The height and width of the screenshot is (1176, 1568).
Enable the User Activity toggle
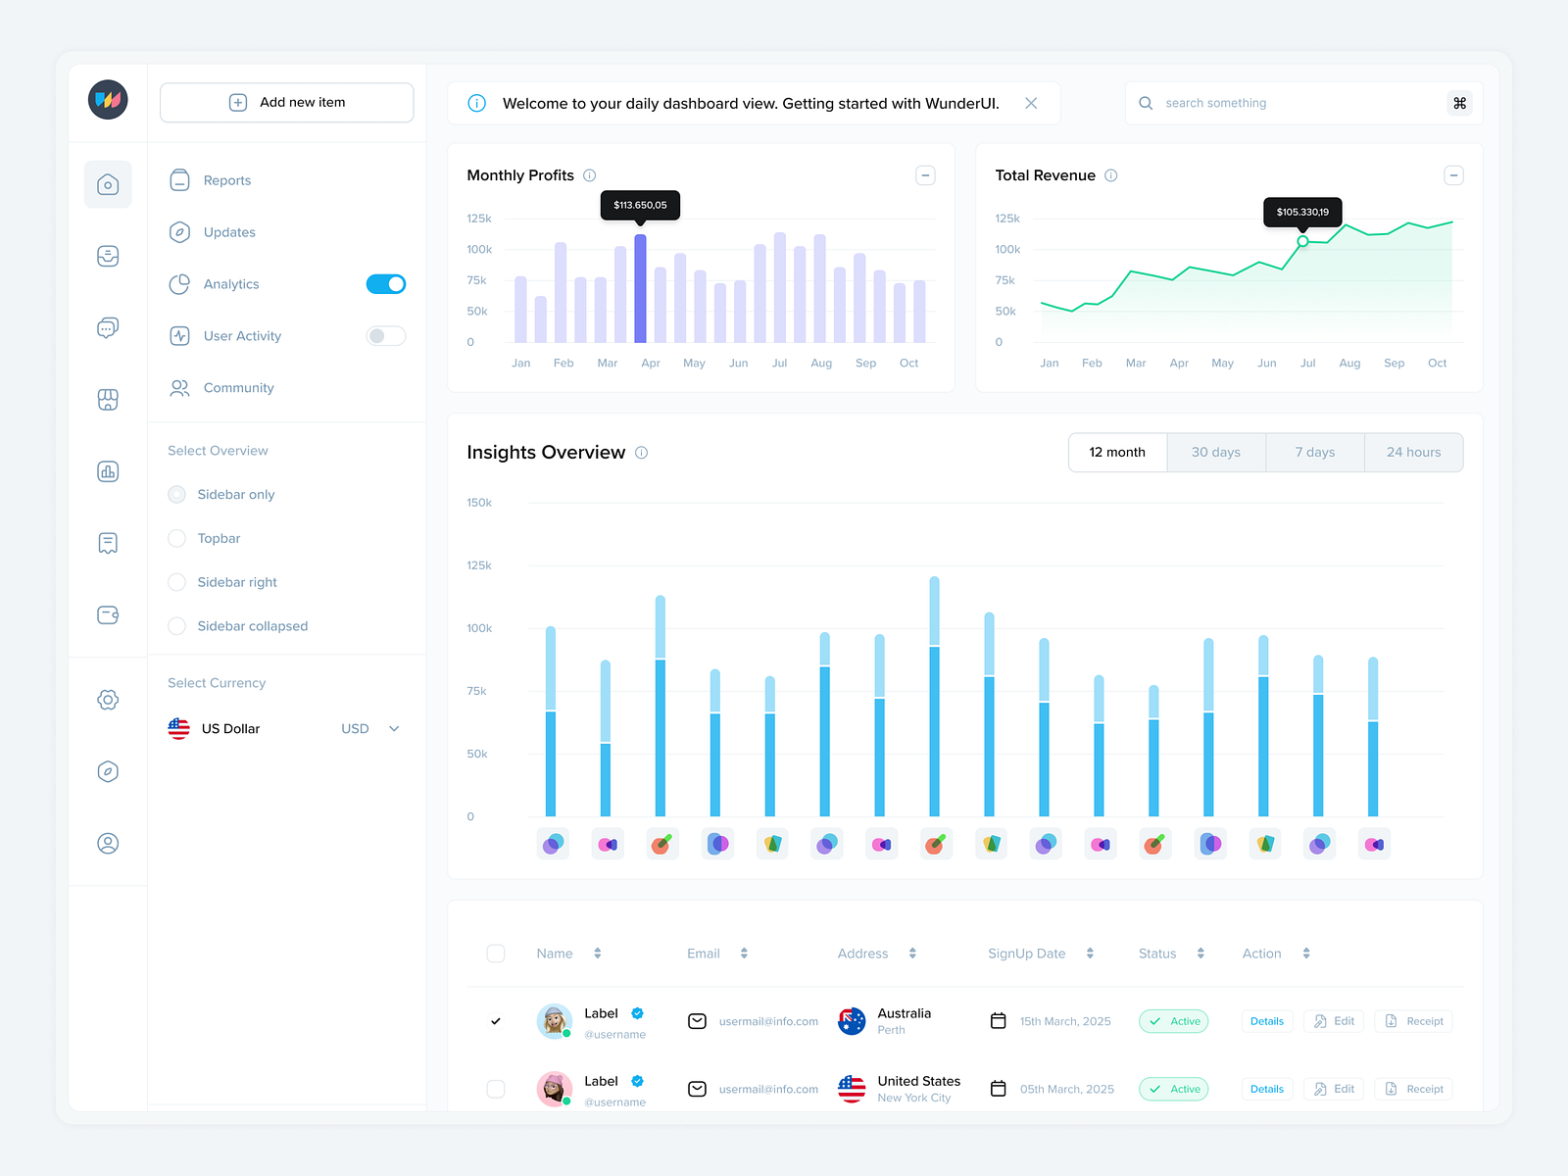point(385,335)
